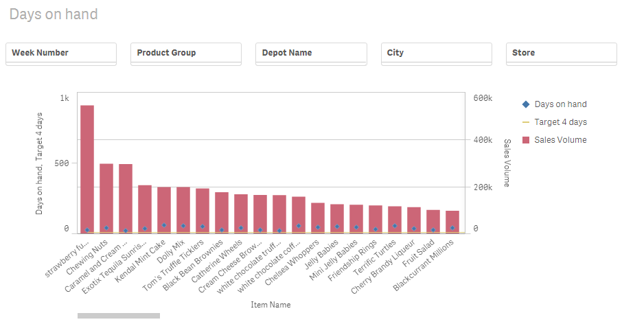622x335 pixels.
Task: Select the Sales Volume legend label
Action: coord(560,140)
